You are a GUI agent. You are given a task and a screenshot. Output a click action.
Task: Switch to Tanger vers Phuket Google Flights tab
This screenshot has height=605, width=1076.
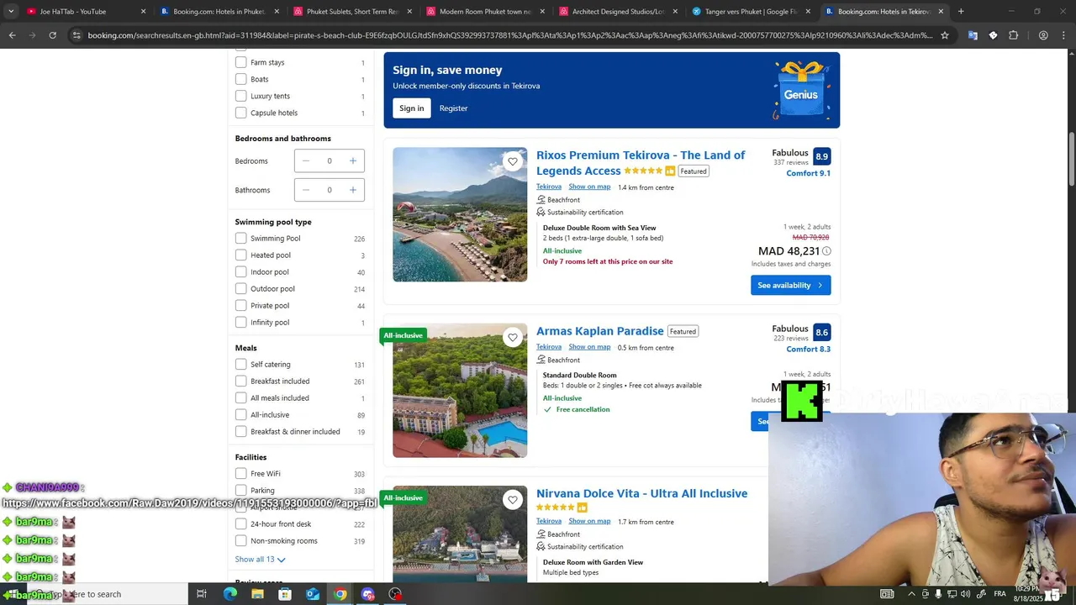tap(751, 12)
